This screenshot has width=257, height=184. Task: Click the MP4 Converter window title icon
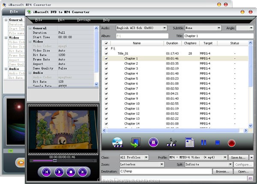[x=4, y=5]
